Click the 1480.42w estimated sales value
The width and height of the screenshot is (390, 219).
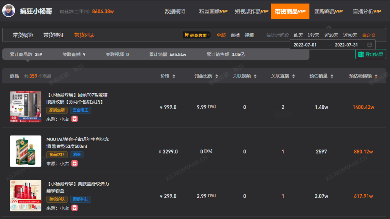coord(363,107)
